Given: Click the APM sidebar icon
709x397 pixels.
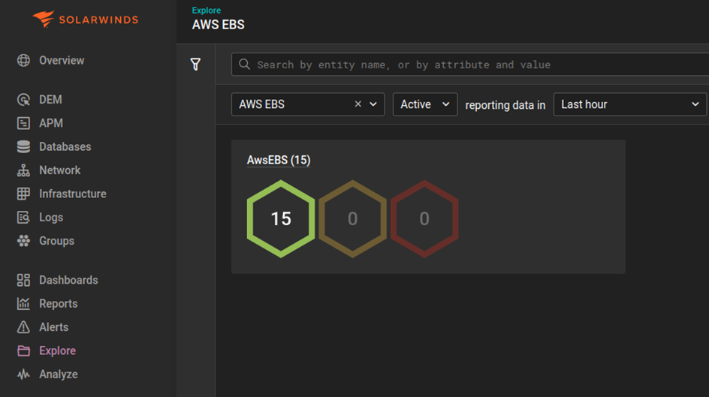Looking at the screenshot, I should pos(23,123).
